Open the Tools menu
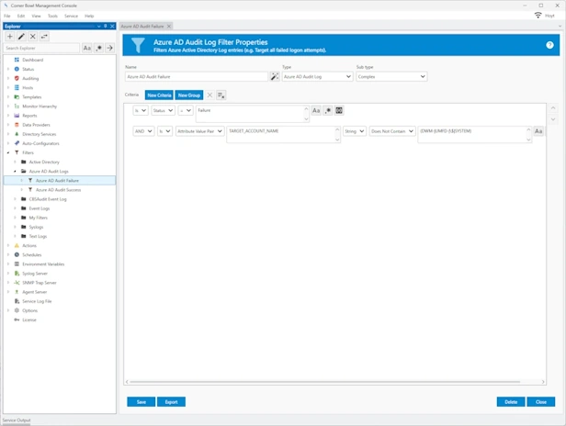This screenshot has height=426, width=566. tap(52, 16)
